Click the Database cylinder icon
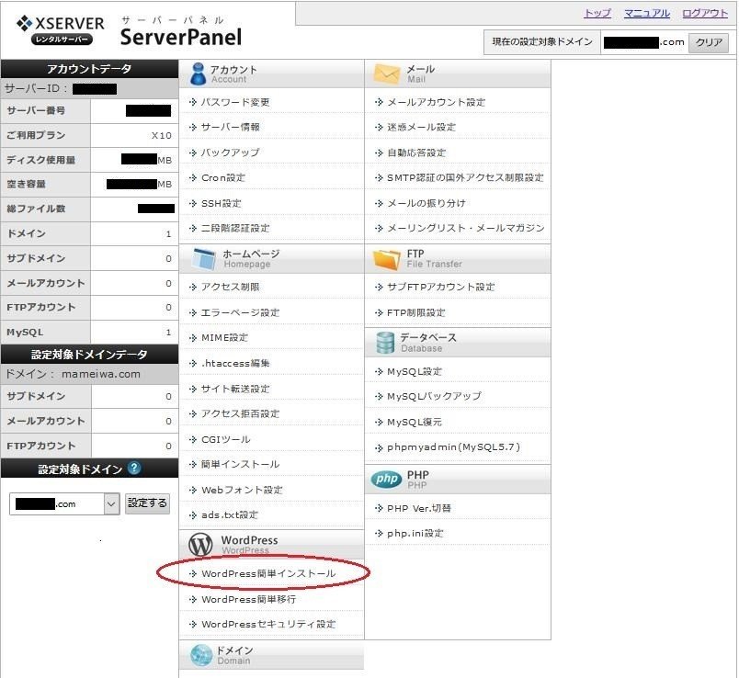Screen dimensions: 739x678 coord(385,343)
